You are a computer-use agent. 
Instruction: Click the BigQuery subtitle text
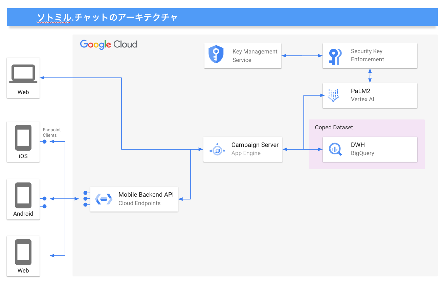click(x=362, y=153)
